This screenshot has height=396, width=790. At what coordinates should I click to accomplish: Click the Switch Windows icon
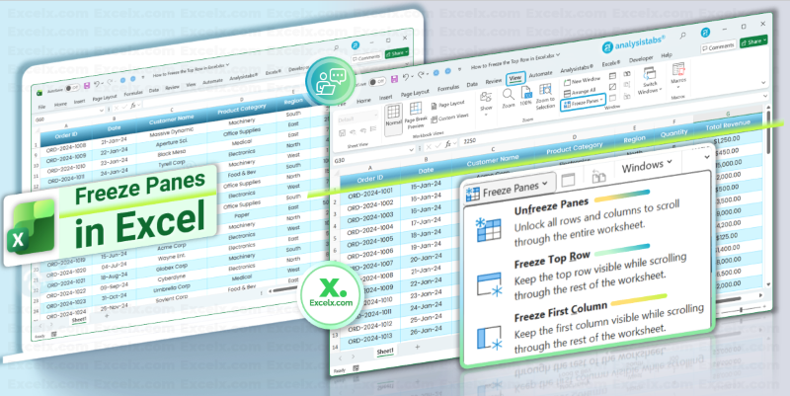pyautogui.click(x=648, y=83)
